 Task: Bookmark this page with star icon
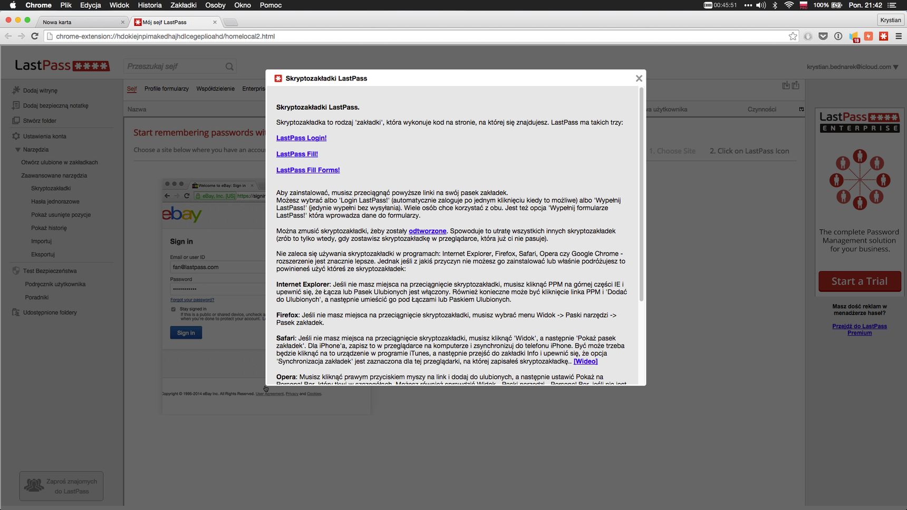point(793,36)
